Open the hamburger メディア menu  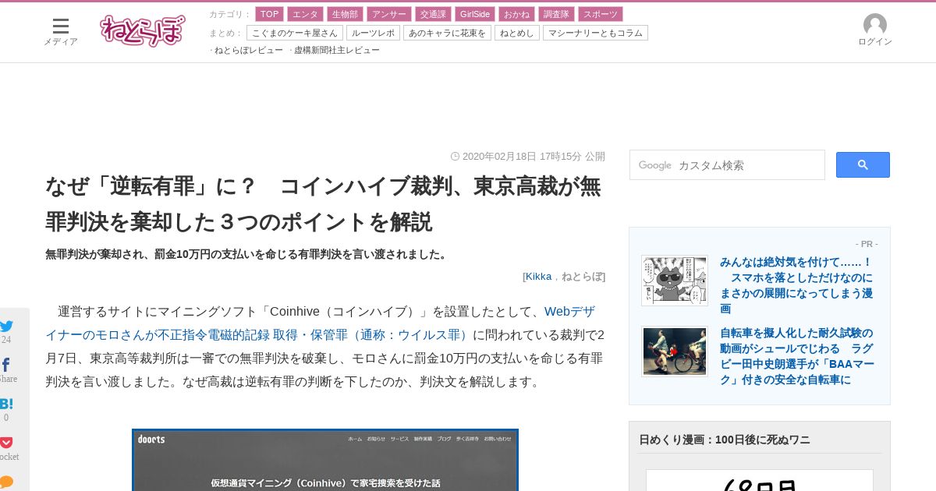click(x=61, y=32)
